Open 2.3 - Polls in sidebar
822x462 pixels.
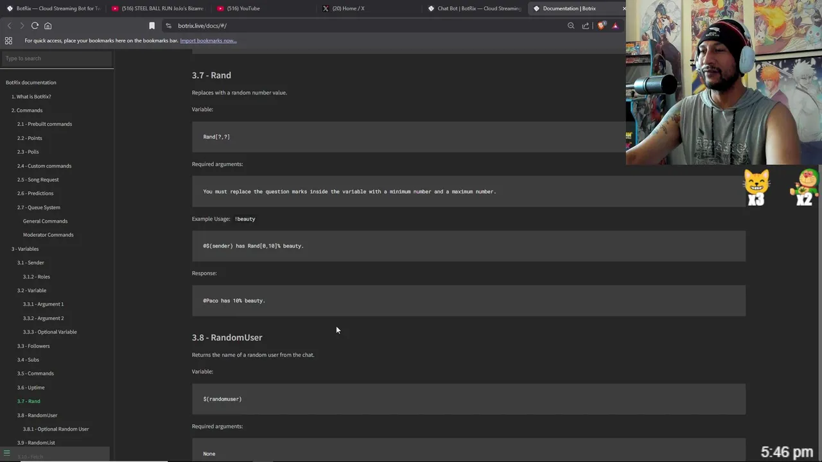[x=28, y=151]
